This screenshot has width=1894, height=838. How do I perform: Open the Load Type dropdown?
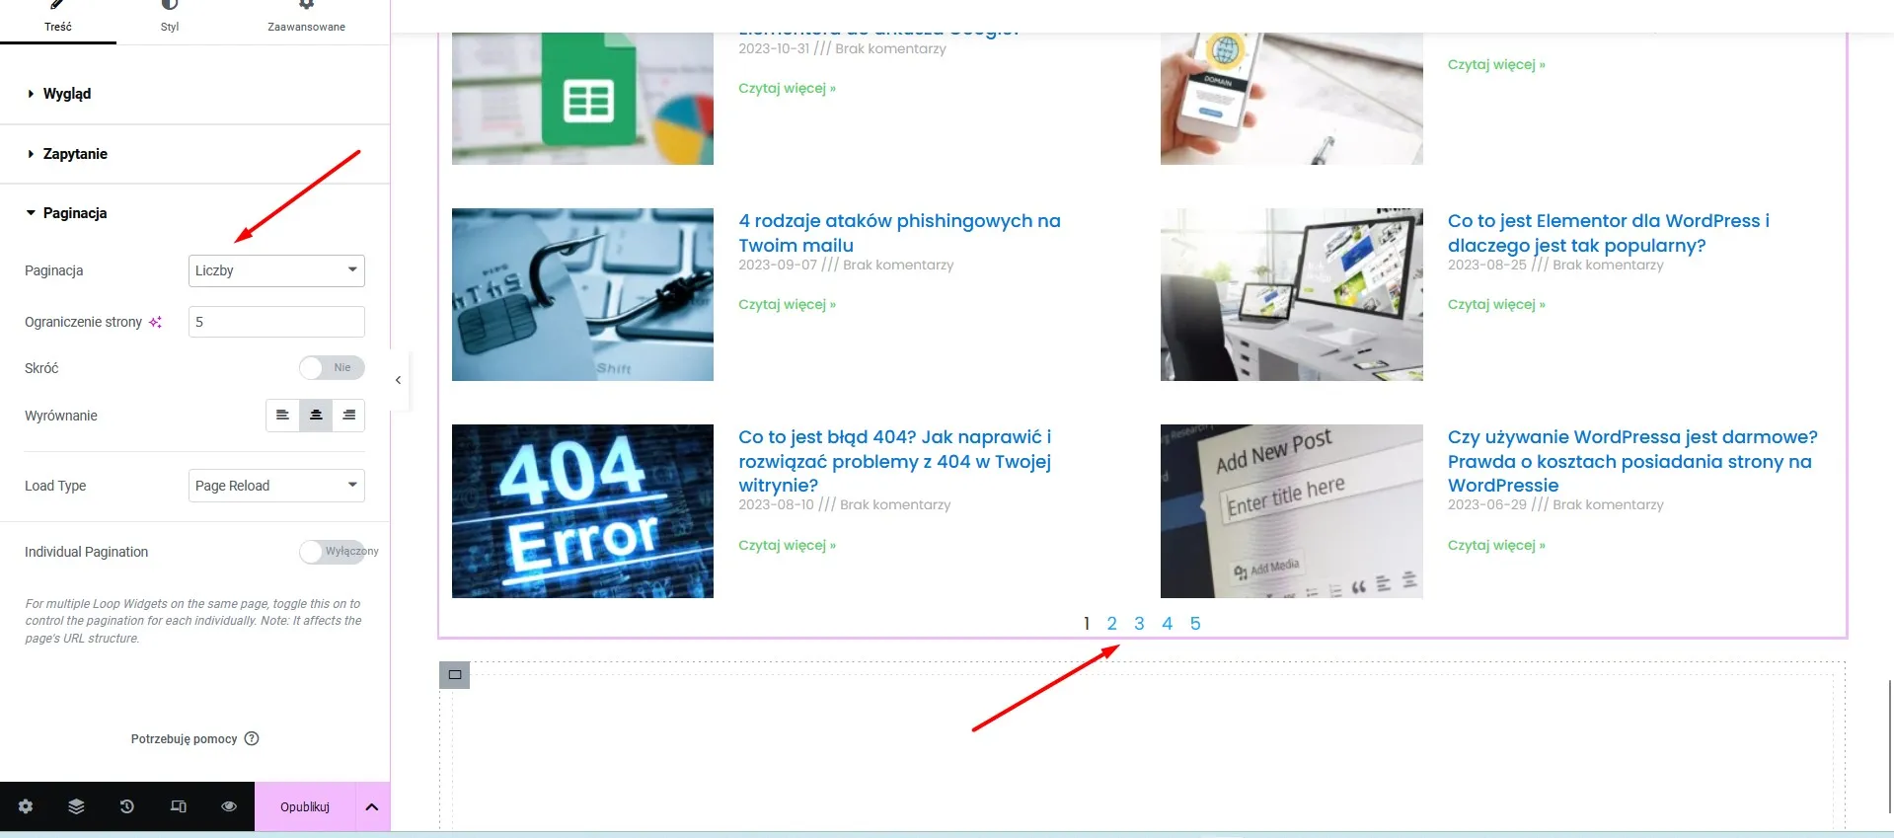[x=276, y=486]
